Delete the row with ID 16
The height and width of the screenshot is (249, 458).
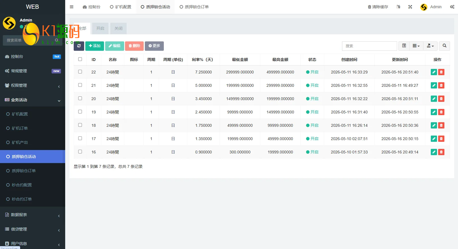(x=441, y=152)
